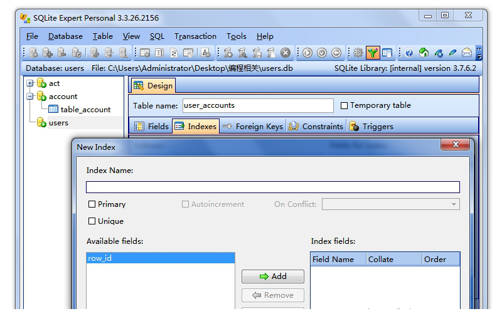Click the refresh page toolbar icon

(174, 53)
